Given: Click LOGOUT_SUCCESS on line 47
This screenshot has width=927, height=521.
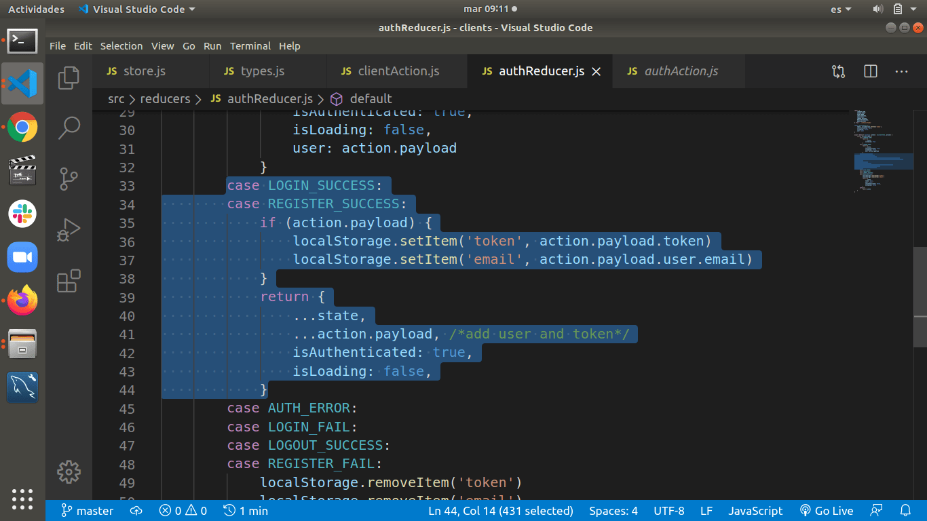Looking at the screenshot, I should (326, 446).
